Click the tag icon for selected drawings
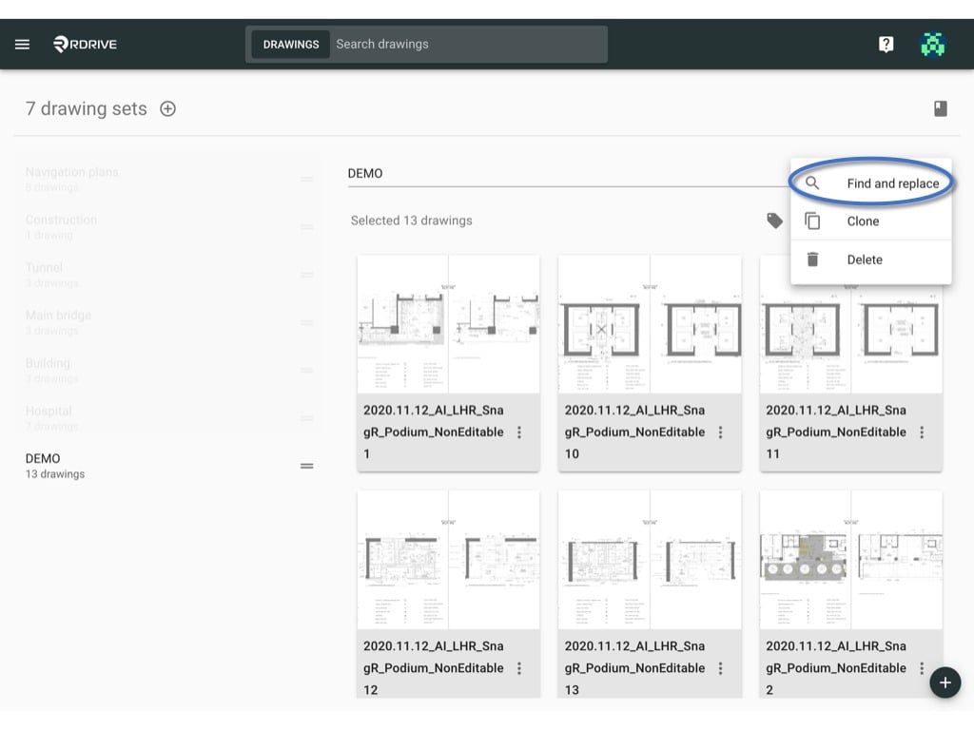 pyautogui.click(x=774, y=221)
